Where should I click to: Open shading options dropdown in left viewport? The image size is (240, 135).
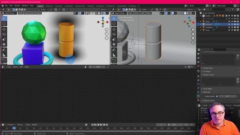tap(107, 13)
